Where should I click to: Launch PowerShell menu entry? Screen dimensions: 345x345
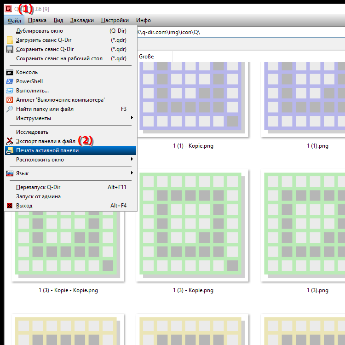(70, 81)
